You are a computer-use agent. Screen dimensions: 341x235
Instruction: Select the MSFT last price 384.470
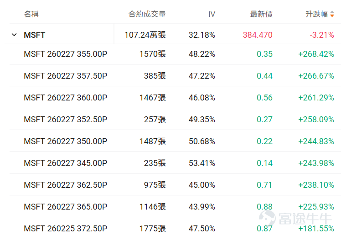point(258,35)
